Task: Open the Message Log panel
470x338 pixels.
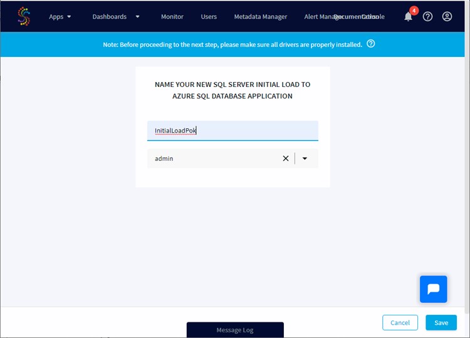Action: tap(235, 330)
